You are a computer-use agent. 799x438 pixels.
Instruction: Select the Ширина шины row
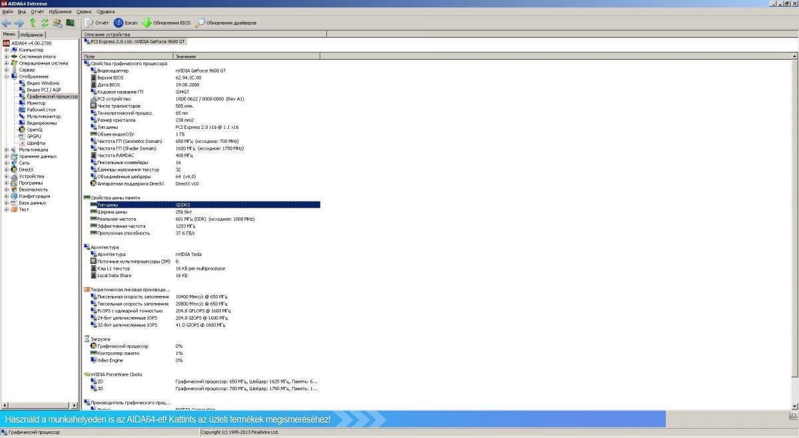click(201, 212)
